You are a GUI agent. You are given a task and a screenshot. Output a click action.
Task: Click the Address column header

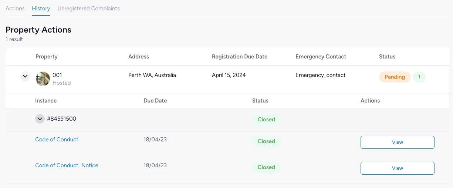pyautogui.click(x=139, y=57)
